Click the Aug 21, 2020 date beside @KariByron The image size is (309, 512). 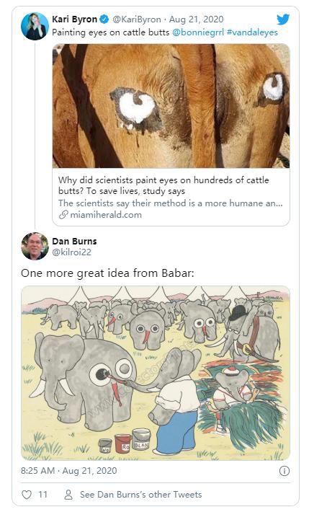pyautogui.click(x=197, y=19)
